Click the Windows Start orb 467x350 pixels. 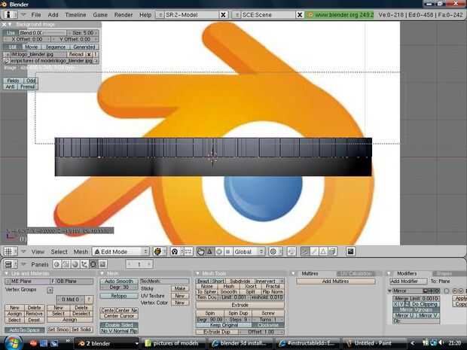click(12, 342)
